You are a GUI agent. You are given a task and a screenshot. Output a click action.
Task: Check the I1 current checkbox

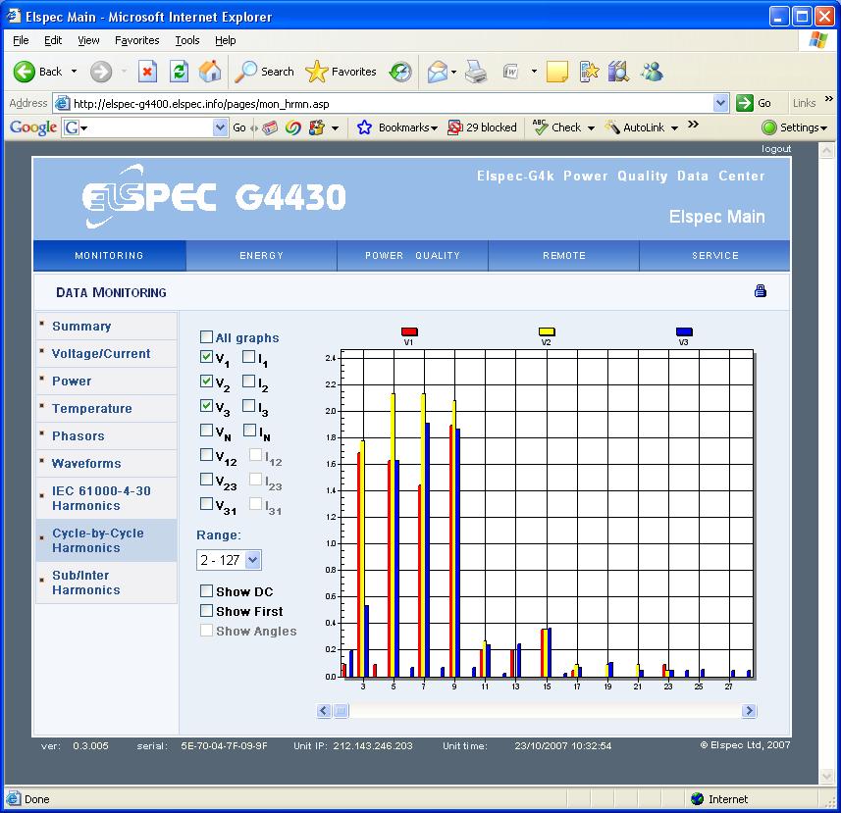click(x=248, y=356)
